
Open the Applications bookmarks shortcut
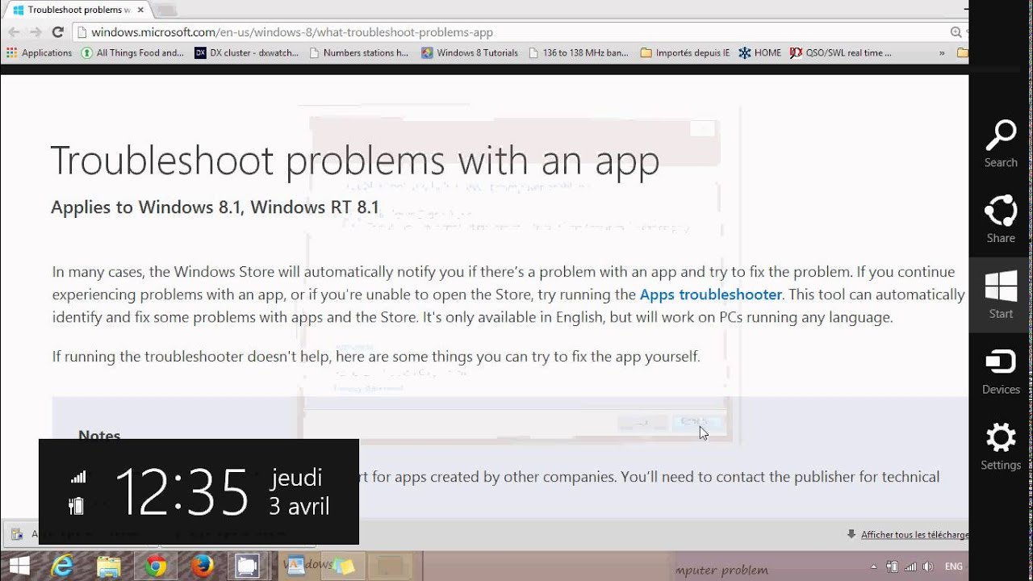coord(39,52)
